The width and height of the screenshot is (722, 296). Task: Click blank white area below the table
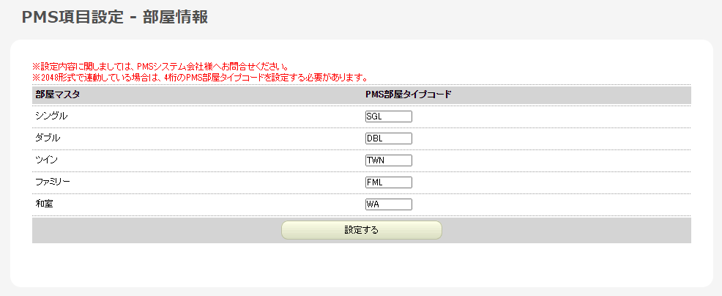tap(359, 265)
